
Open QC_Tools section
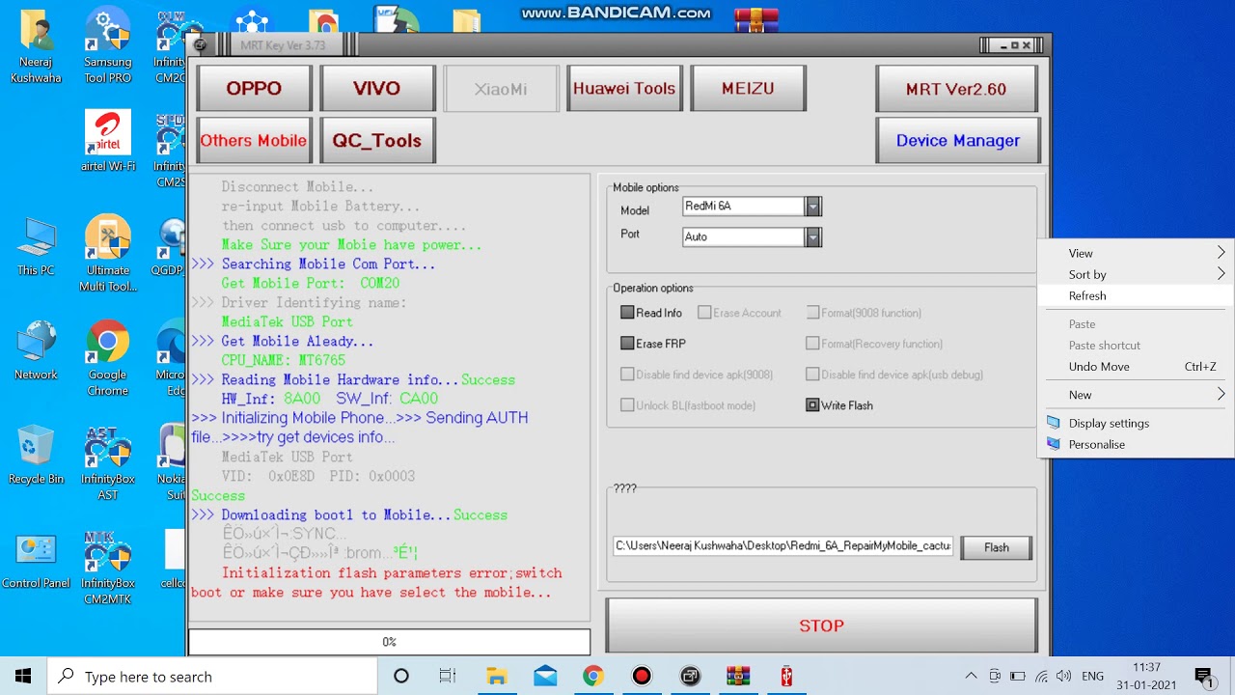click(377, 141)
